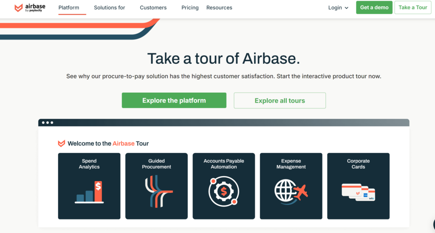Open the Customers navigation dropdown

153,8
